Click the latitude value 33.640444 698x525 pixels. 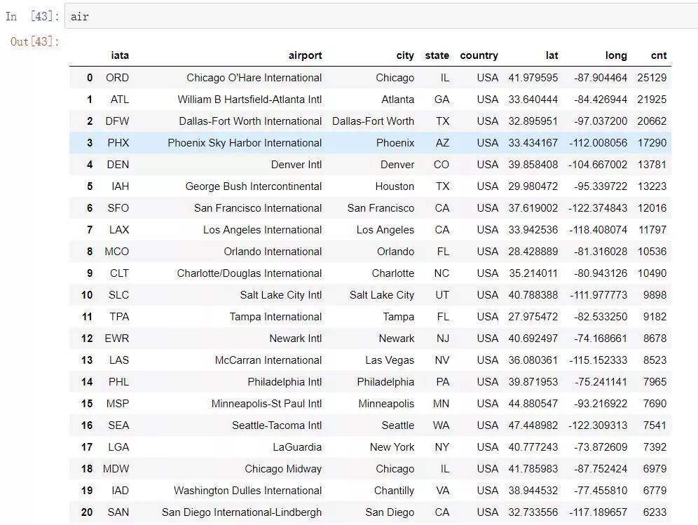point(533,100)
